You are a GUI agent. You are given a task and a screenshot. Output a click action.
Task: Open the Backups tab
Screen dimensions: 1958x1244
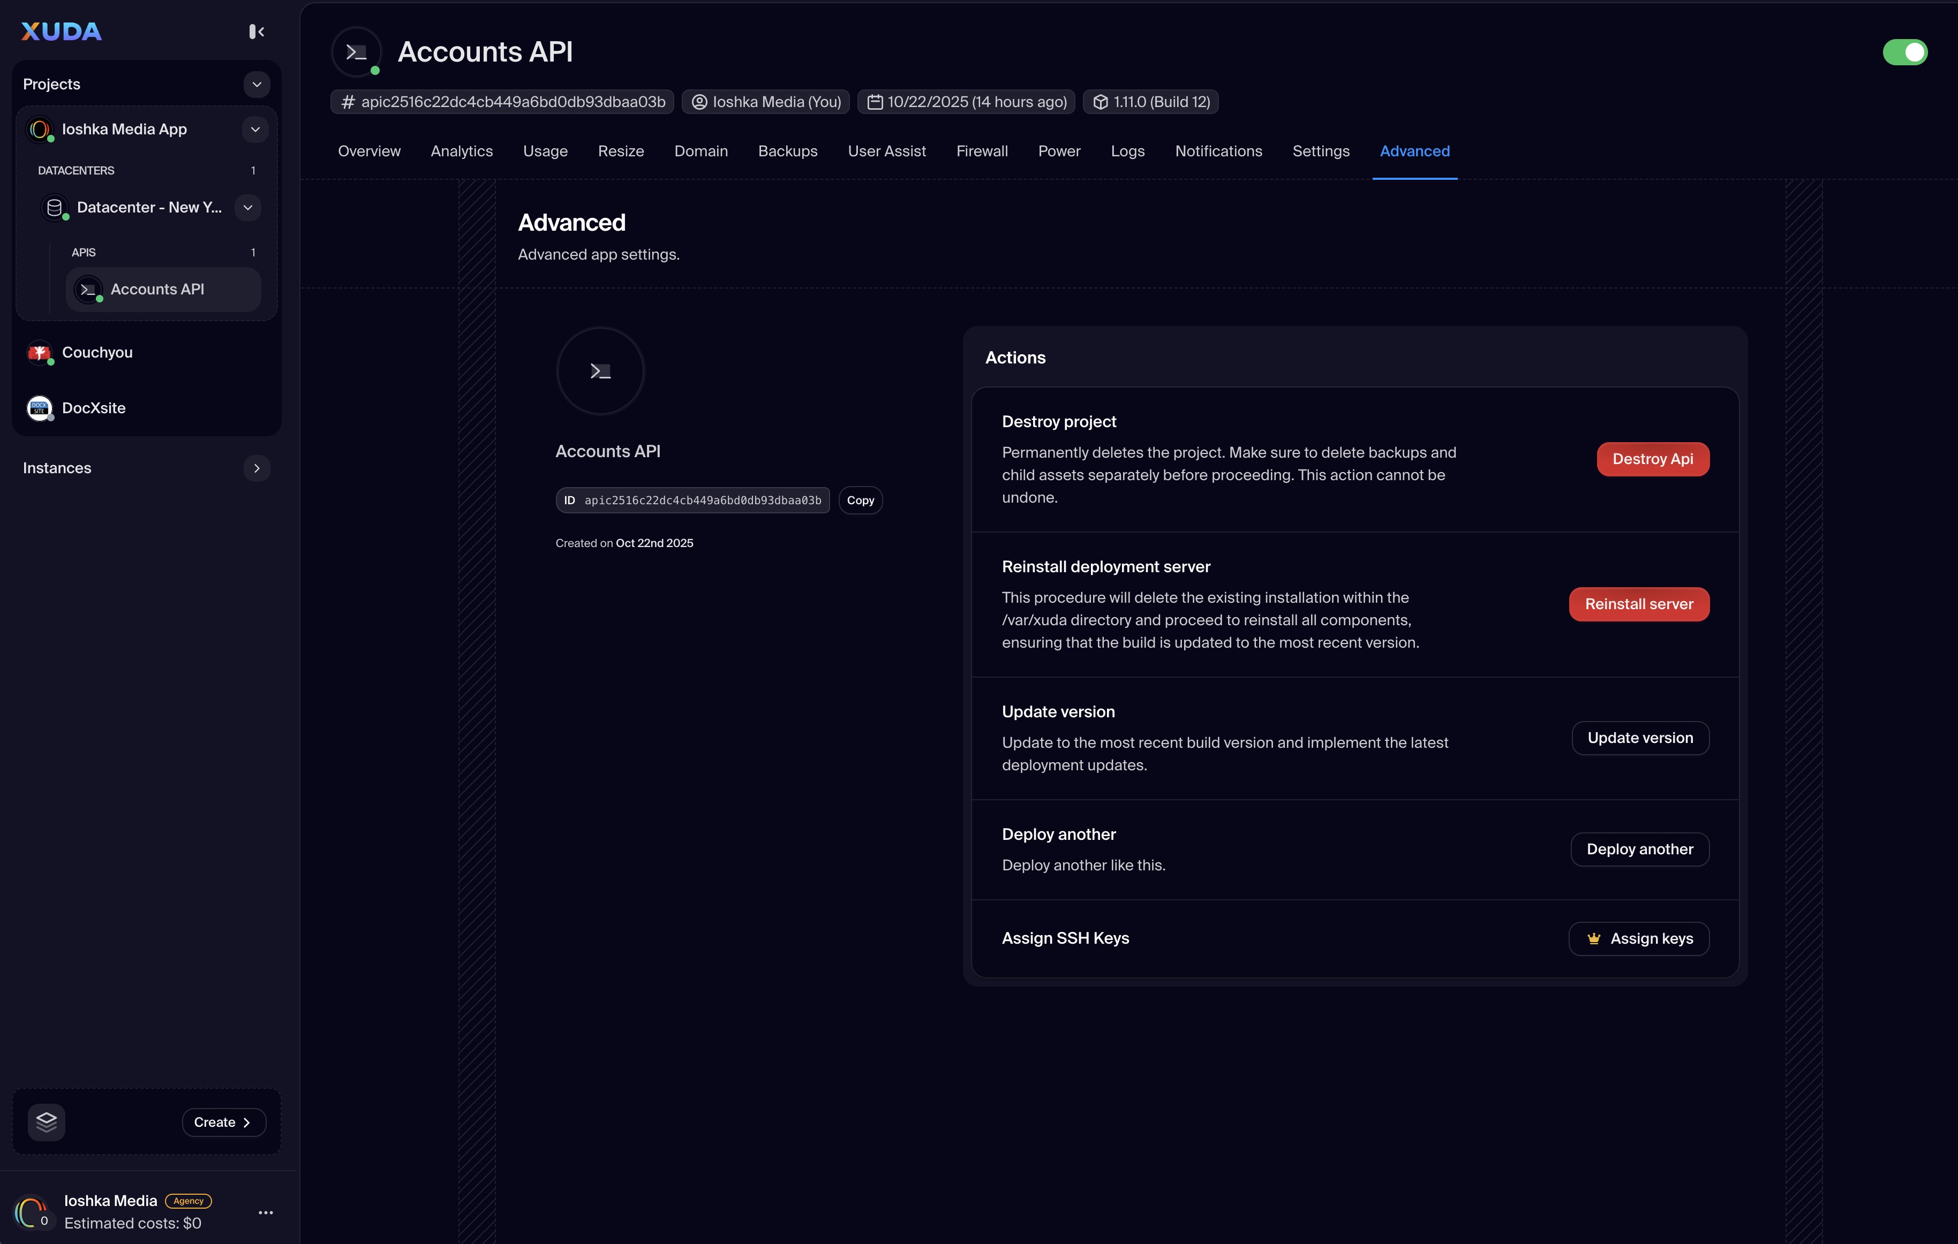(x=787, y=151)
